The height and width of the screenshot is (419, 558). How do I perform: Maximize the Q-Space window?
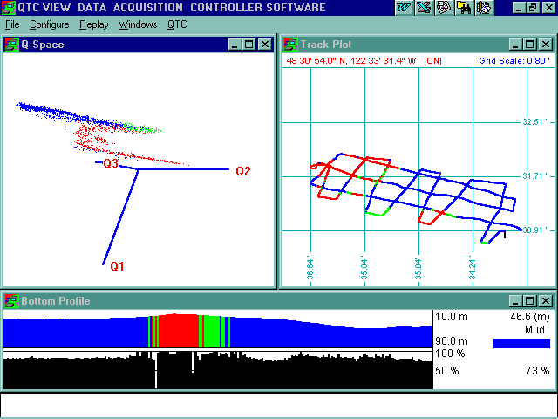(249, 45)
